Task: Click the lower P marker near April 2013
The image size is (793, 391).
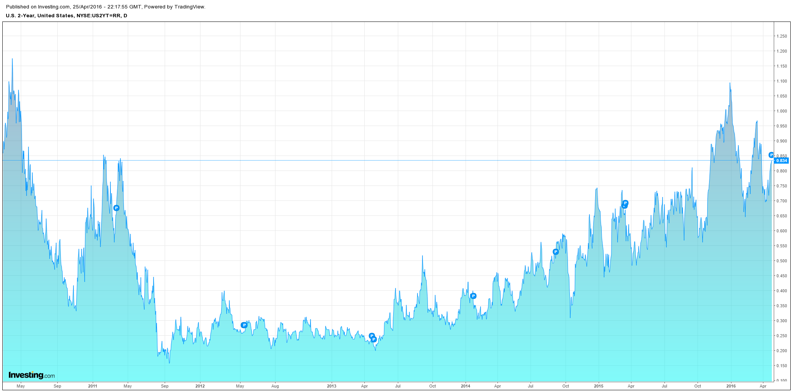Action: (374, 340)
